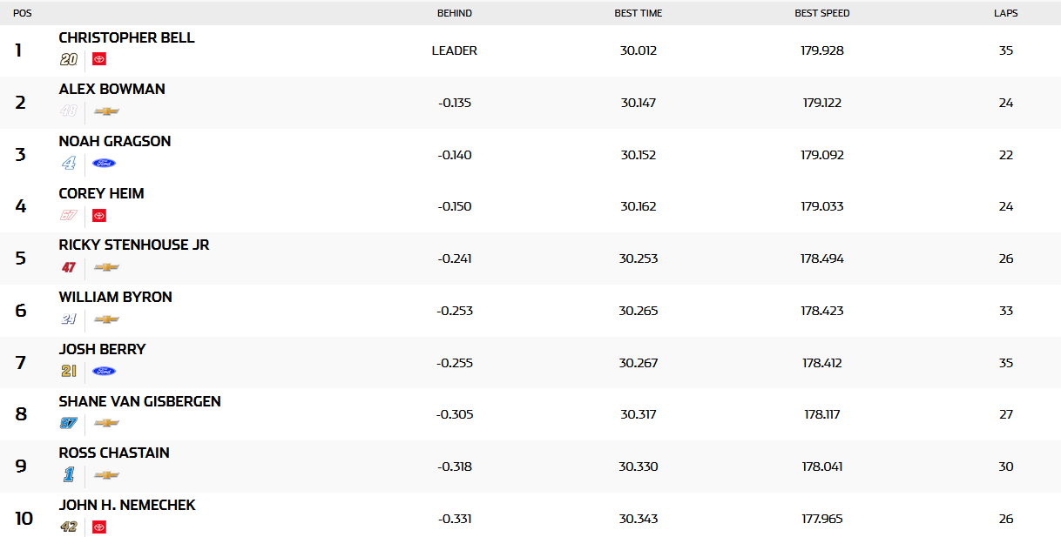
Task: Click Christopher Bell's number 20 car badge
Action: 69,59
